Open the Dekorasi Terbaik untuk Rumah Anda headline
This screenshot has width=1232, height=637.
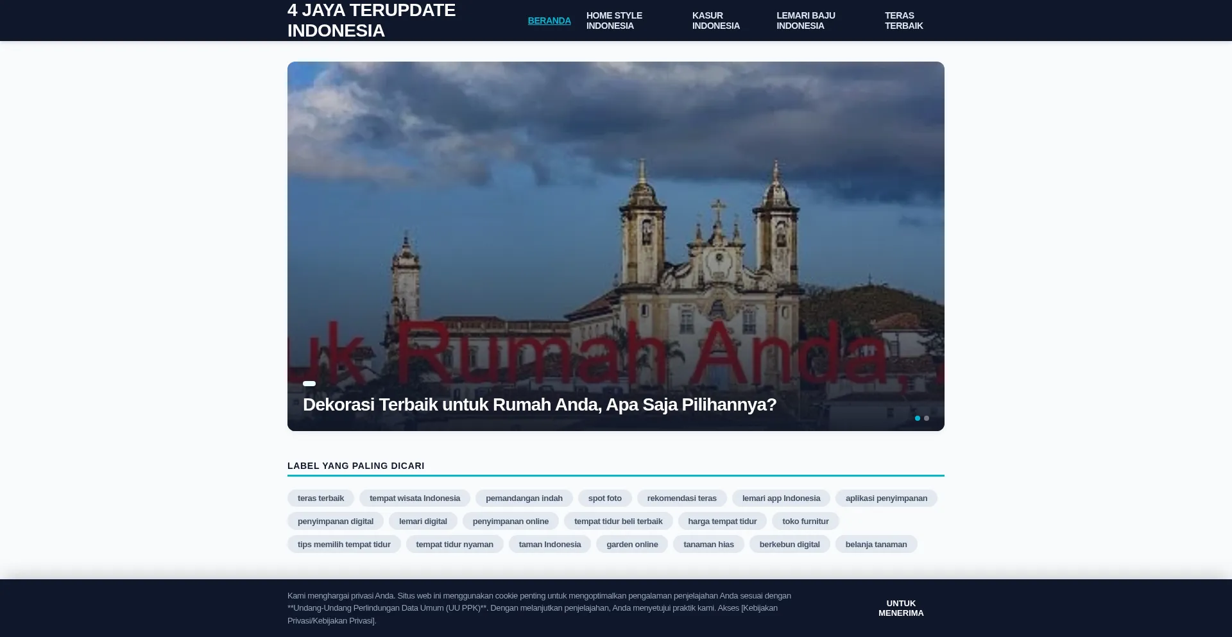coord(540,405)
